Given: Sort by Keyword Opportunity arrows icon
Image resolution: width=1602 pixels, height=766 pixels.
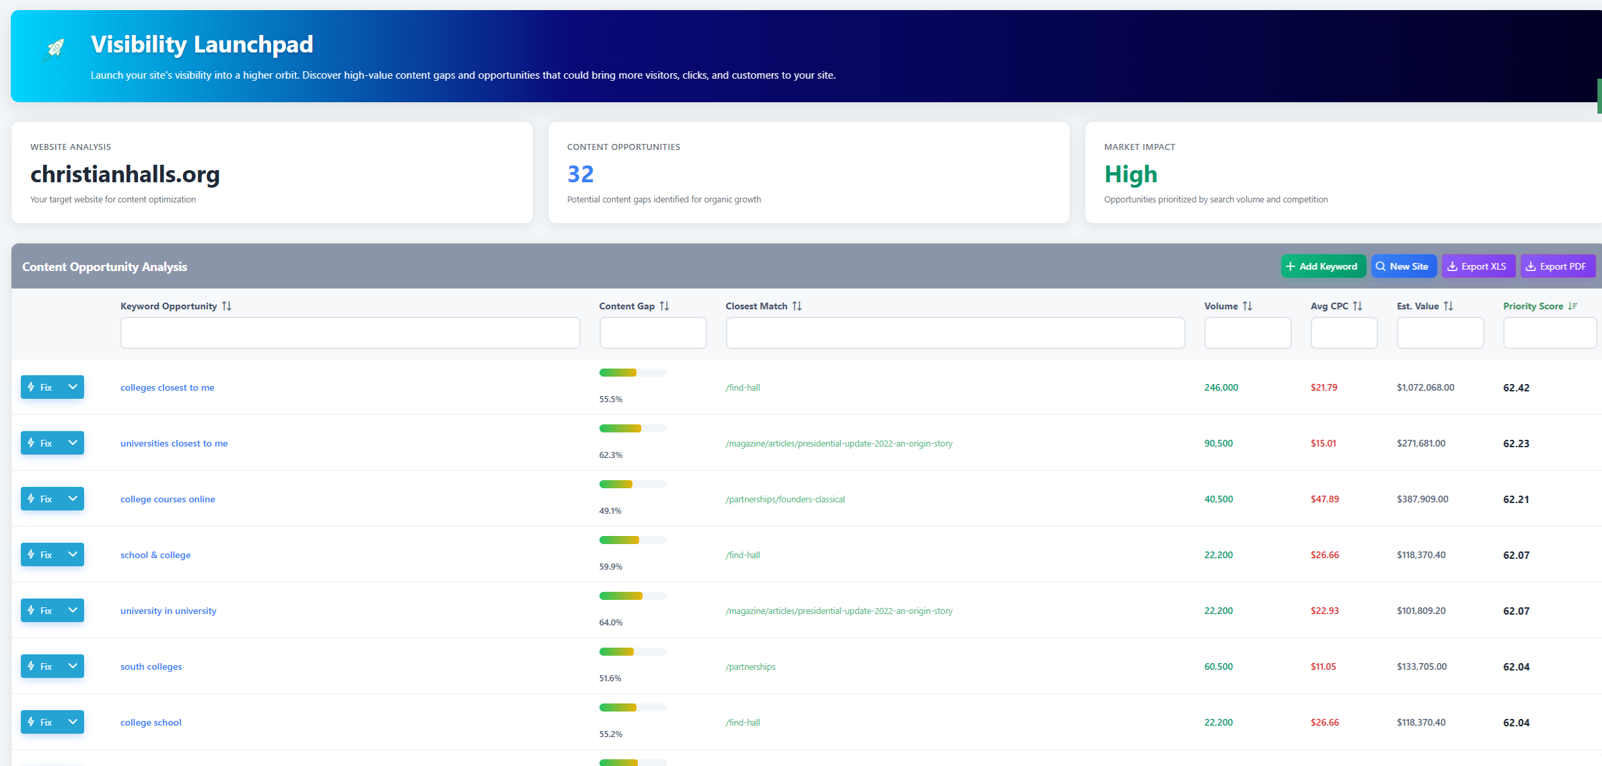Looking at the screenshot, I should [227, 306].
